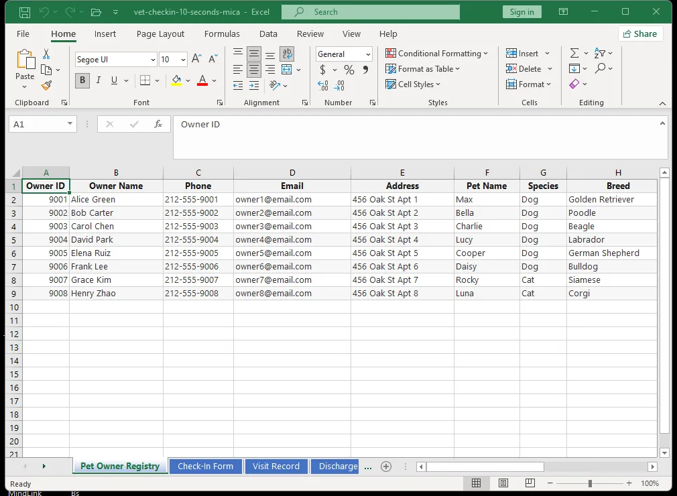677x496 pixels.
Task: Switch to the Page Layout ribbon tab
Action: [x=160, y=34]
